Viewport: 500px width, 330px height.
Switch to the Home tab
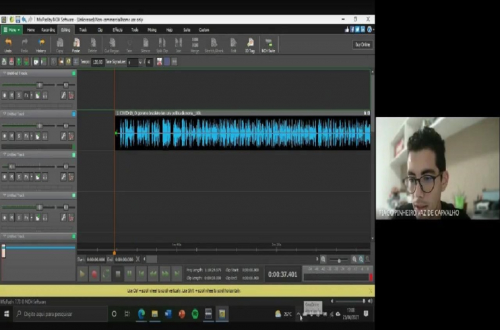(31, 30)
